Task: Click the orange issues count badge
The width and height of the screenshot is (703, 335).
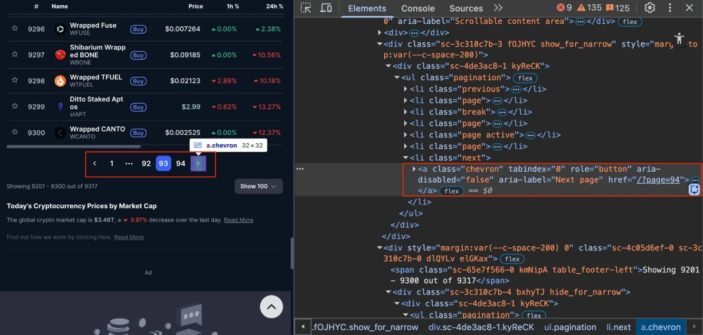Action: pyautogui.click(x=617, y=8)
